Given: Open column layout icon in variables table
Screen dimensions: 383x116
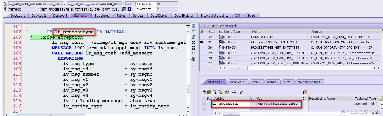Looking at the screenshot, I should point(381,98).
